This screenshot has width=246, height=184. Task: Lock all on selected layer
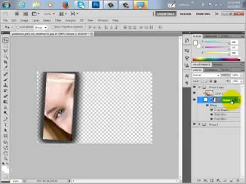click(215, 81)
